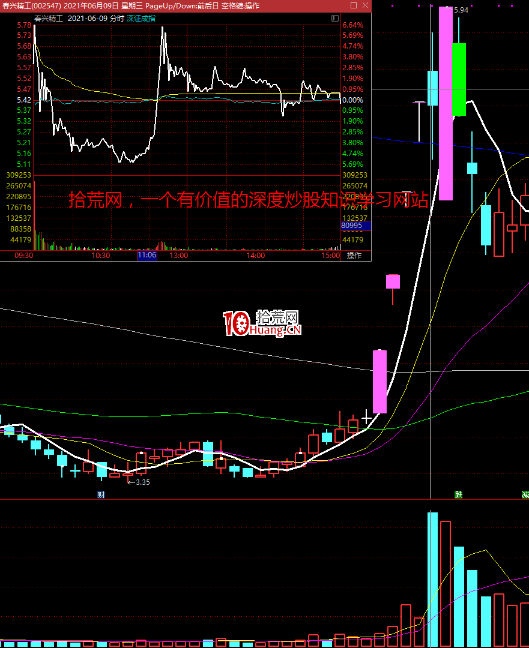This screenshot has height=648, width=529.
Task: Click the 5.42 previous close price label
Action: [24, 100]
